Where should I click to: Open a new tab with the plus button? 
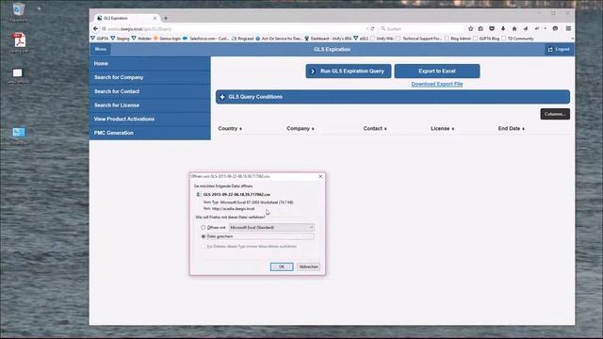(166, 18)
